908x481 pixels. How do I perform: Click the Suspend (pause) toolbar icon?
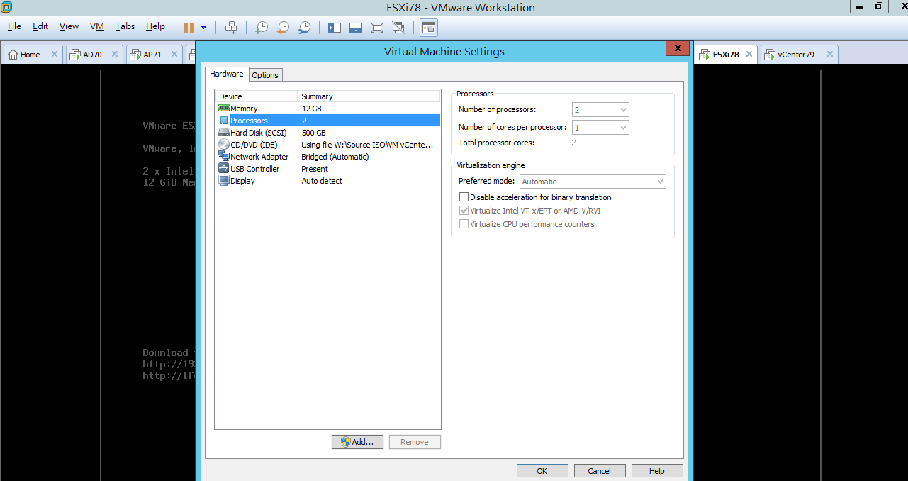pos(189,27)
